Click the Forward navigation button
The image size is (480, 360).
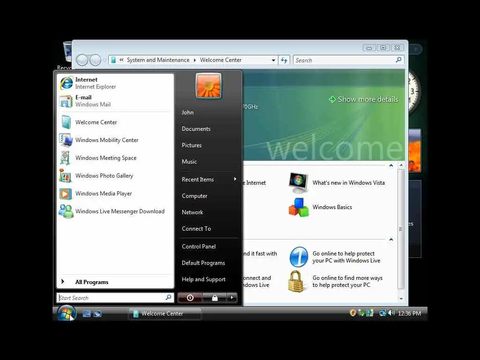(x=95, y=60)
